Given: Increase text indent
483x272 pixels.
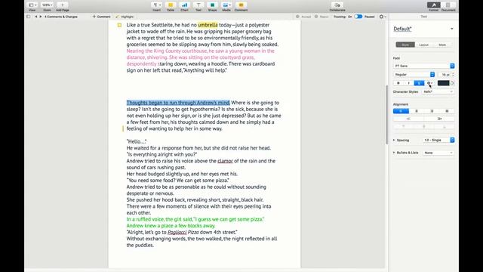Looking at the screenshot, I should pyautogui.click(x=439, y=119).
